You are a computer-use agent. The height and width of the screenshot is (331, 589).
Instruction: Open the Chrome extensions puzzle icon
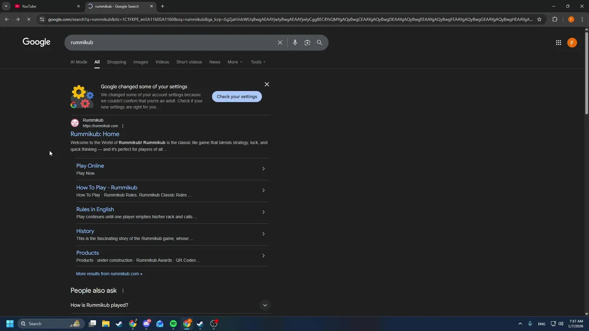(x=554, y=19)
